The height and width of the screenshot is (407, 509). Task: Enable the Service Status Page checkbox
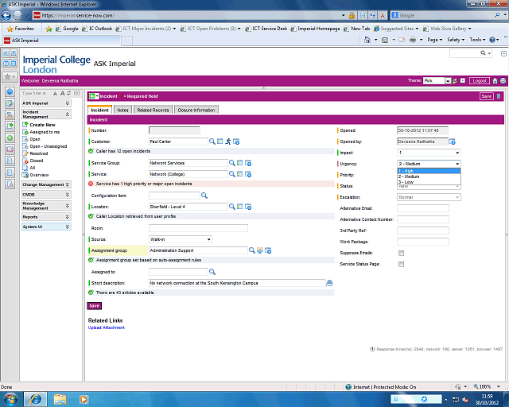coord(401,264)
